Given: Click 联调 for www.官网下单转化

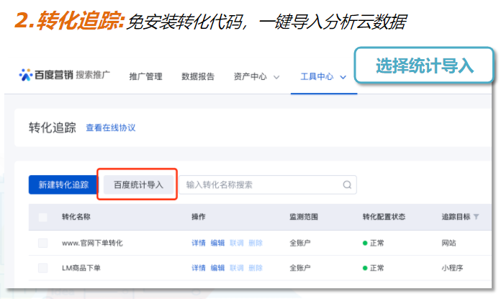Looking at the screenshot, I should [236, 243].
